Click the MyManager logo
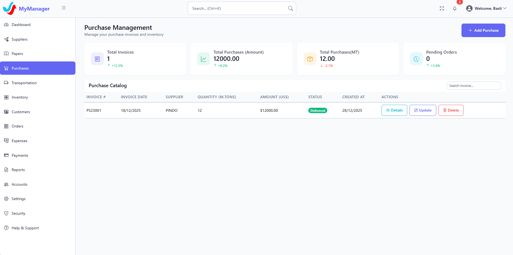This screenshot has width=513, height=255. pos(26,8)
